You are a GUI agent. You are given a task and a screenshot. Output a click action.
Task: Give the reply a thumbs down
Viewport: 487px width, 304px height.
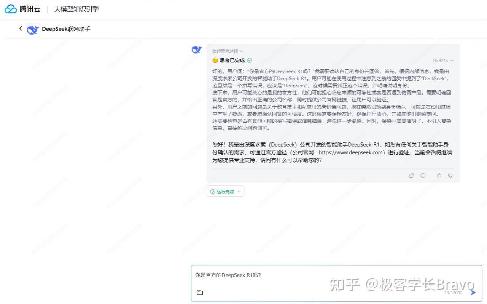450,176
